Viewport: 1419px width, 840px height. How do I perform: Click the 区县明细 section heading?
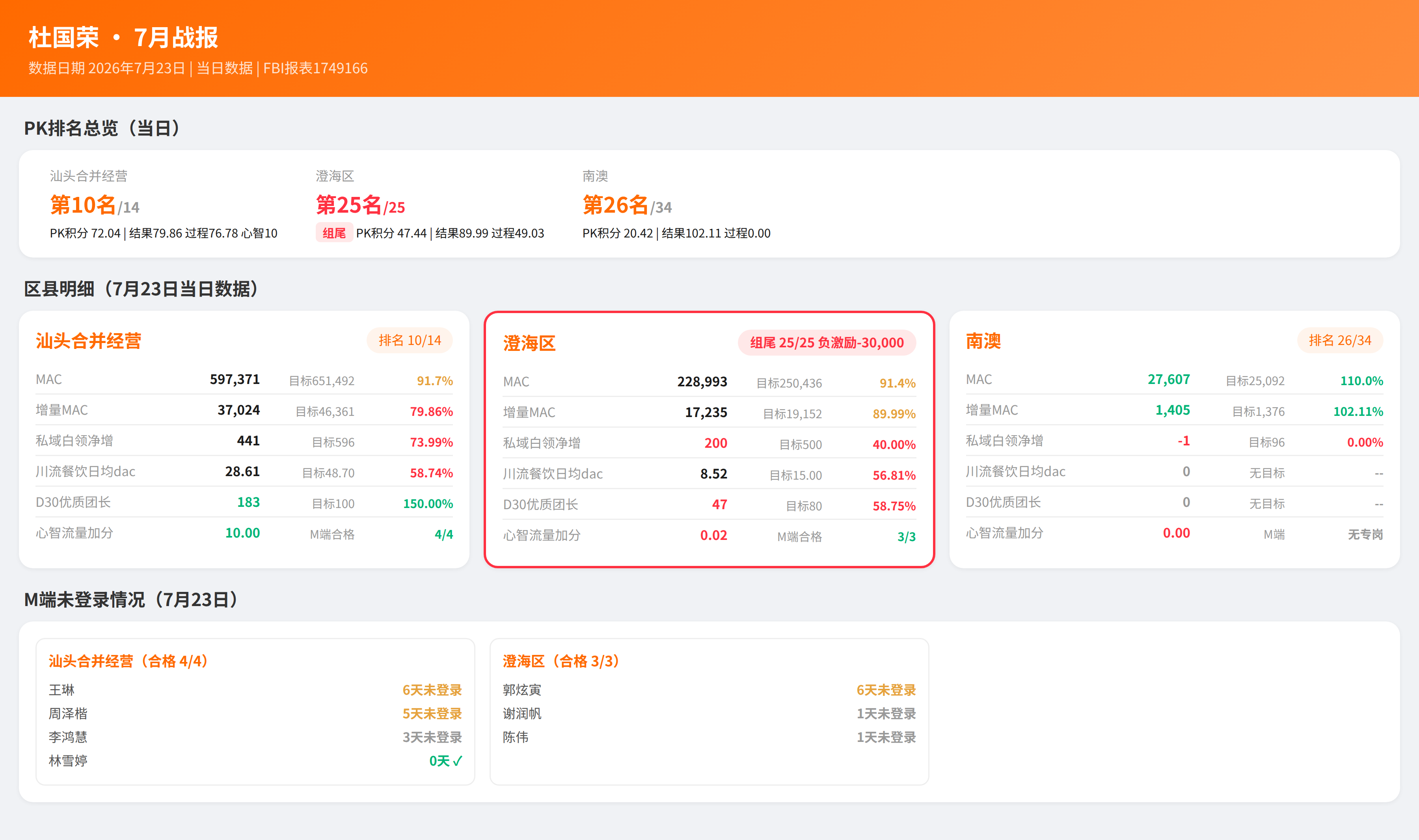coord(142,289)
